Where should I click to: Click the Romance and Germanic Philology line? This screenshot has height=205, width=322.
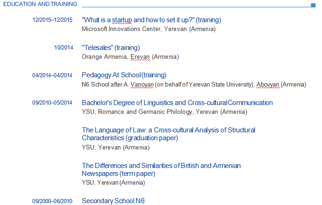click(x=164, y=112)
